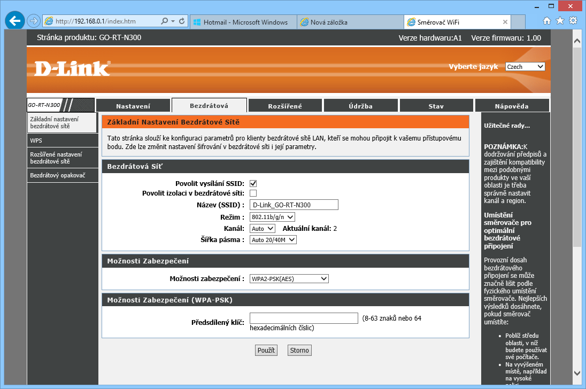Image resolution: width=586 pixels, height=389 pixels.
Task: Open the Czech language selector
Action: [x=525, y=67]
